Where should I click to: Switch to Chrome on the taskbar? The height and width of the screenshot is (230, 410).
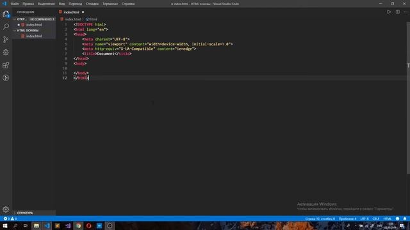pyautogui.click(x=78, y=226)
